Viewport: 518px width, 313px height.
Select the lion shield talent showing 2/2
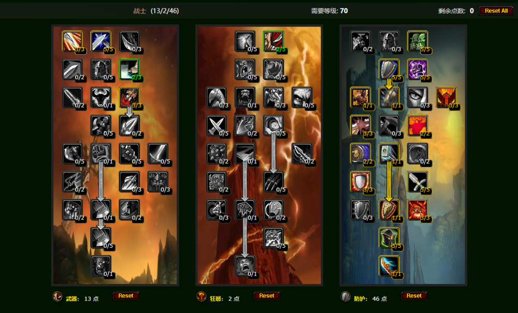tap(361, 153)
